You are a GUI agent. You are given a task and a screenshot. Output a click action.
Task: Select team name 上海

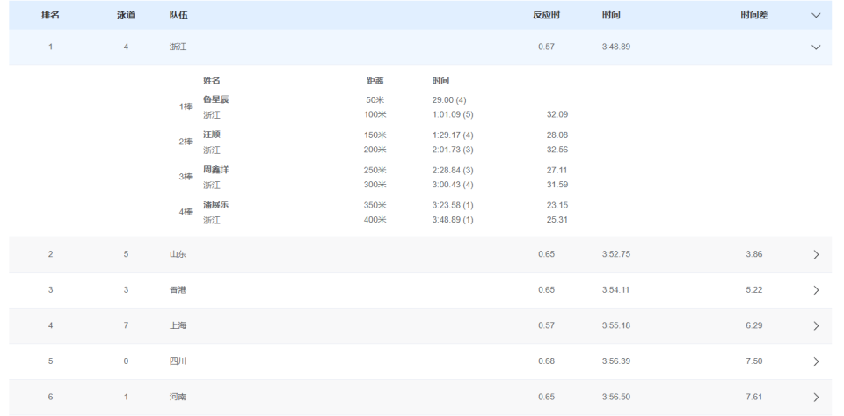coord(178,325)
